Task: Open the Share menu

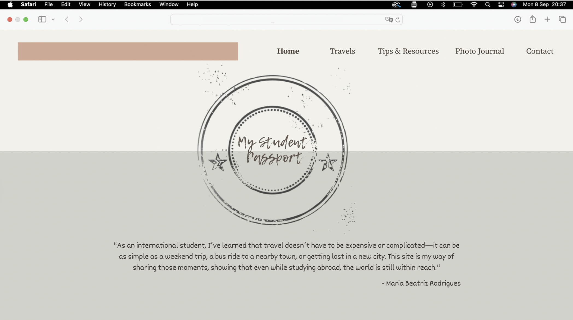Action: coord(532,19)
